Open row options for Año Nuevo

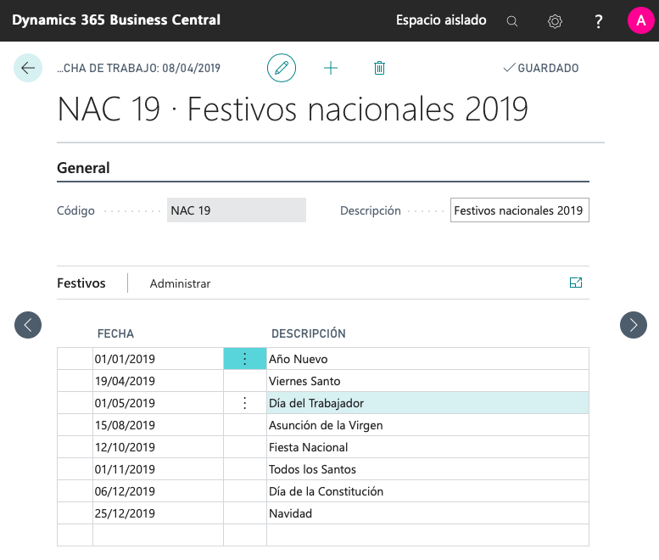245,359
